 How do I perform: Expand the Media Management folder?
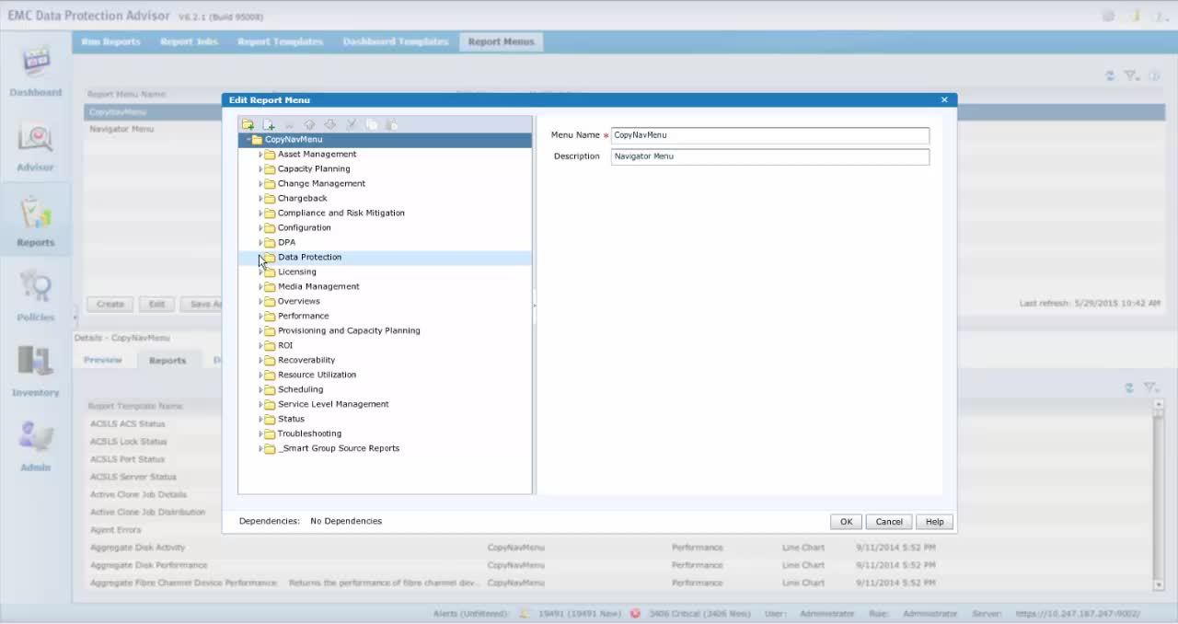(260, 287)
